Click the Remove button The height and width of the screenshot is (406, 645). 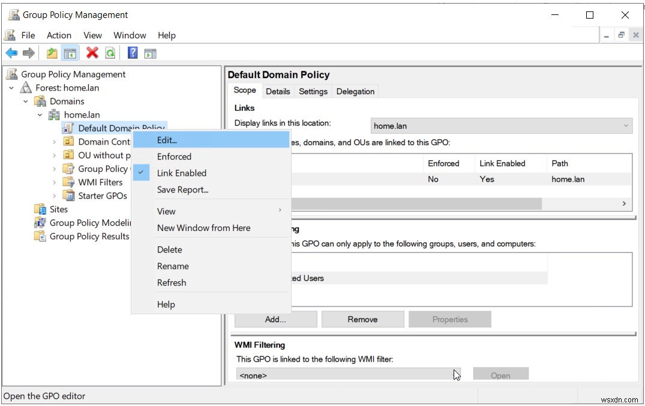coord(362,318)
